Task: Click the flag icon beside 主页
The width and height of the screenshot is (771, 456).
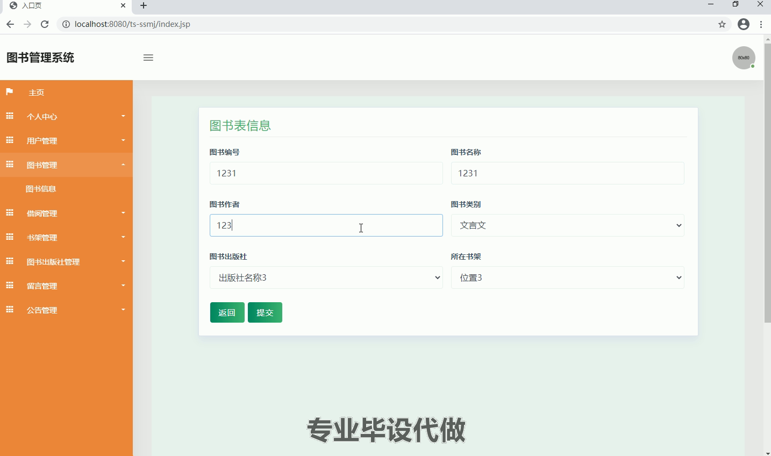Action: (x=9, y=92)
